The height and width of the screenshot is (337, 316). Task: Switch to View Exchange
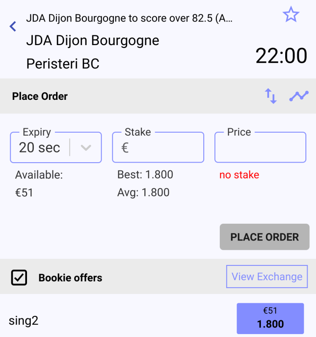267,277
